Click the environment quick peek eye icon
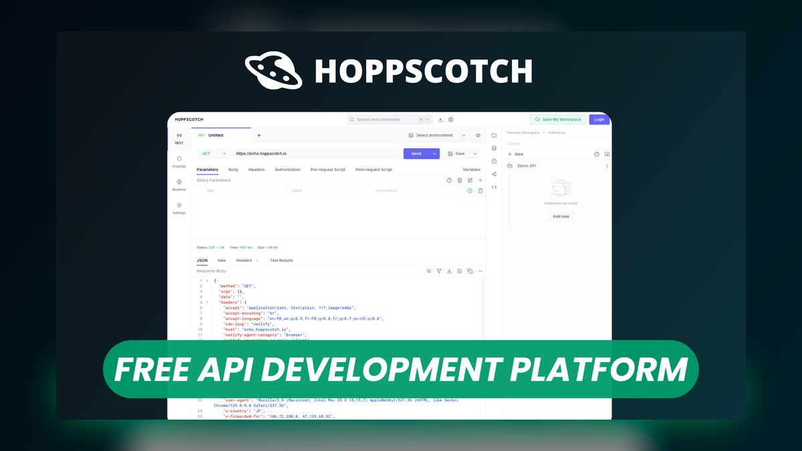This screenshot has height=451, width=802. 478,135
